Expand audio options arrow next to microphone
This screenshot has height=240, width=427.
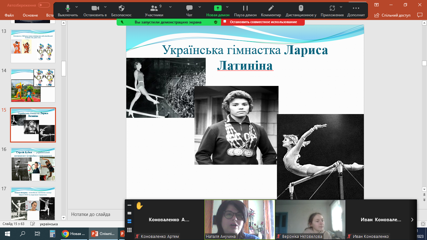coord(77,7)
